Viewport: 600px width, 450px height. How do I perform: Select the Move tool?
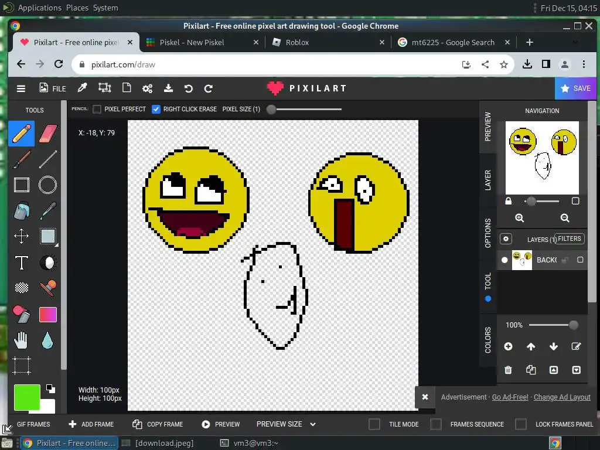click(x=22, y=236)
